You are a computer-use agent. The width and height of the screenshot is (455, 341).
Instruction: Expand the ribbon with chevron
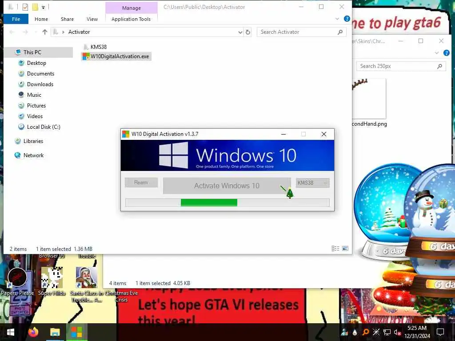[337, 19]
